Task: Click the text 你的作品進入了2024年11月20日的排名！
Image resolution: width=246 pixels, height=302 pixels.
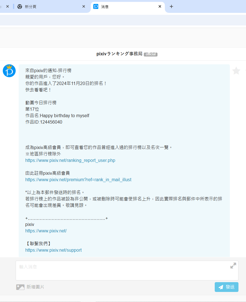Action: [x=66, y=83]
